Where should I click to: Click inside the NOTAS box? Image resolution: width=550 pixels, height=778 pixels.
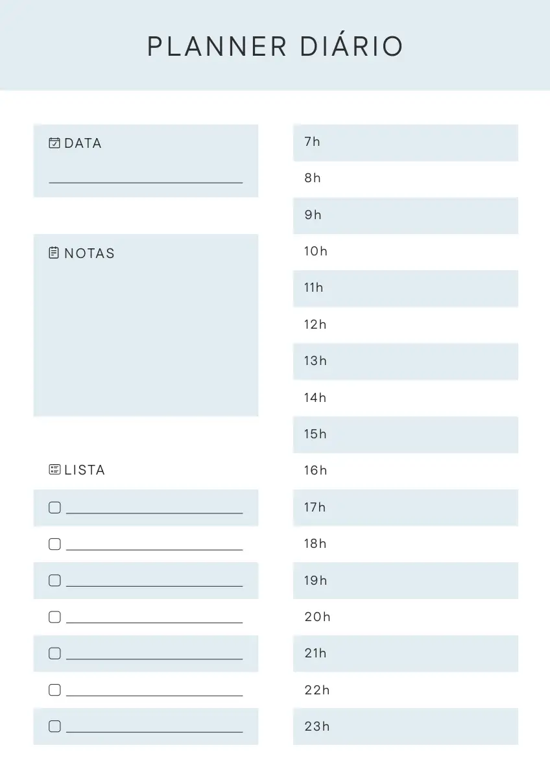[x=146, y=337]
